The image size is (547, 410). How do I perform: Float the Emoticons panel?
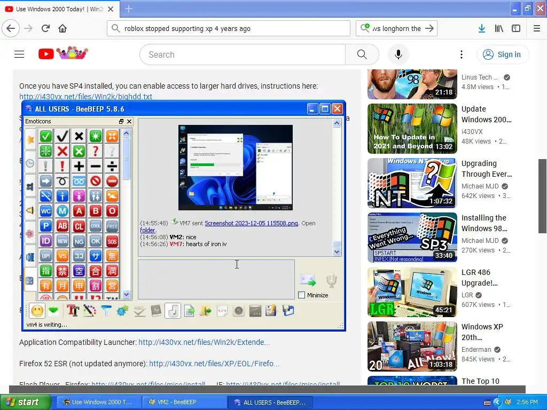pos(121,121)
